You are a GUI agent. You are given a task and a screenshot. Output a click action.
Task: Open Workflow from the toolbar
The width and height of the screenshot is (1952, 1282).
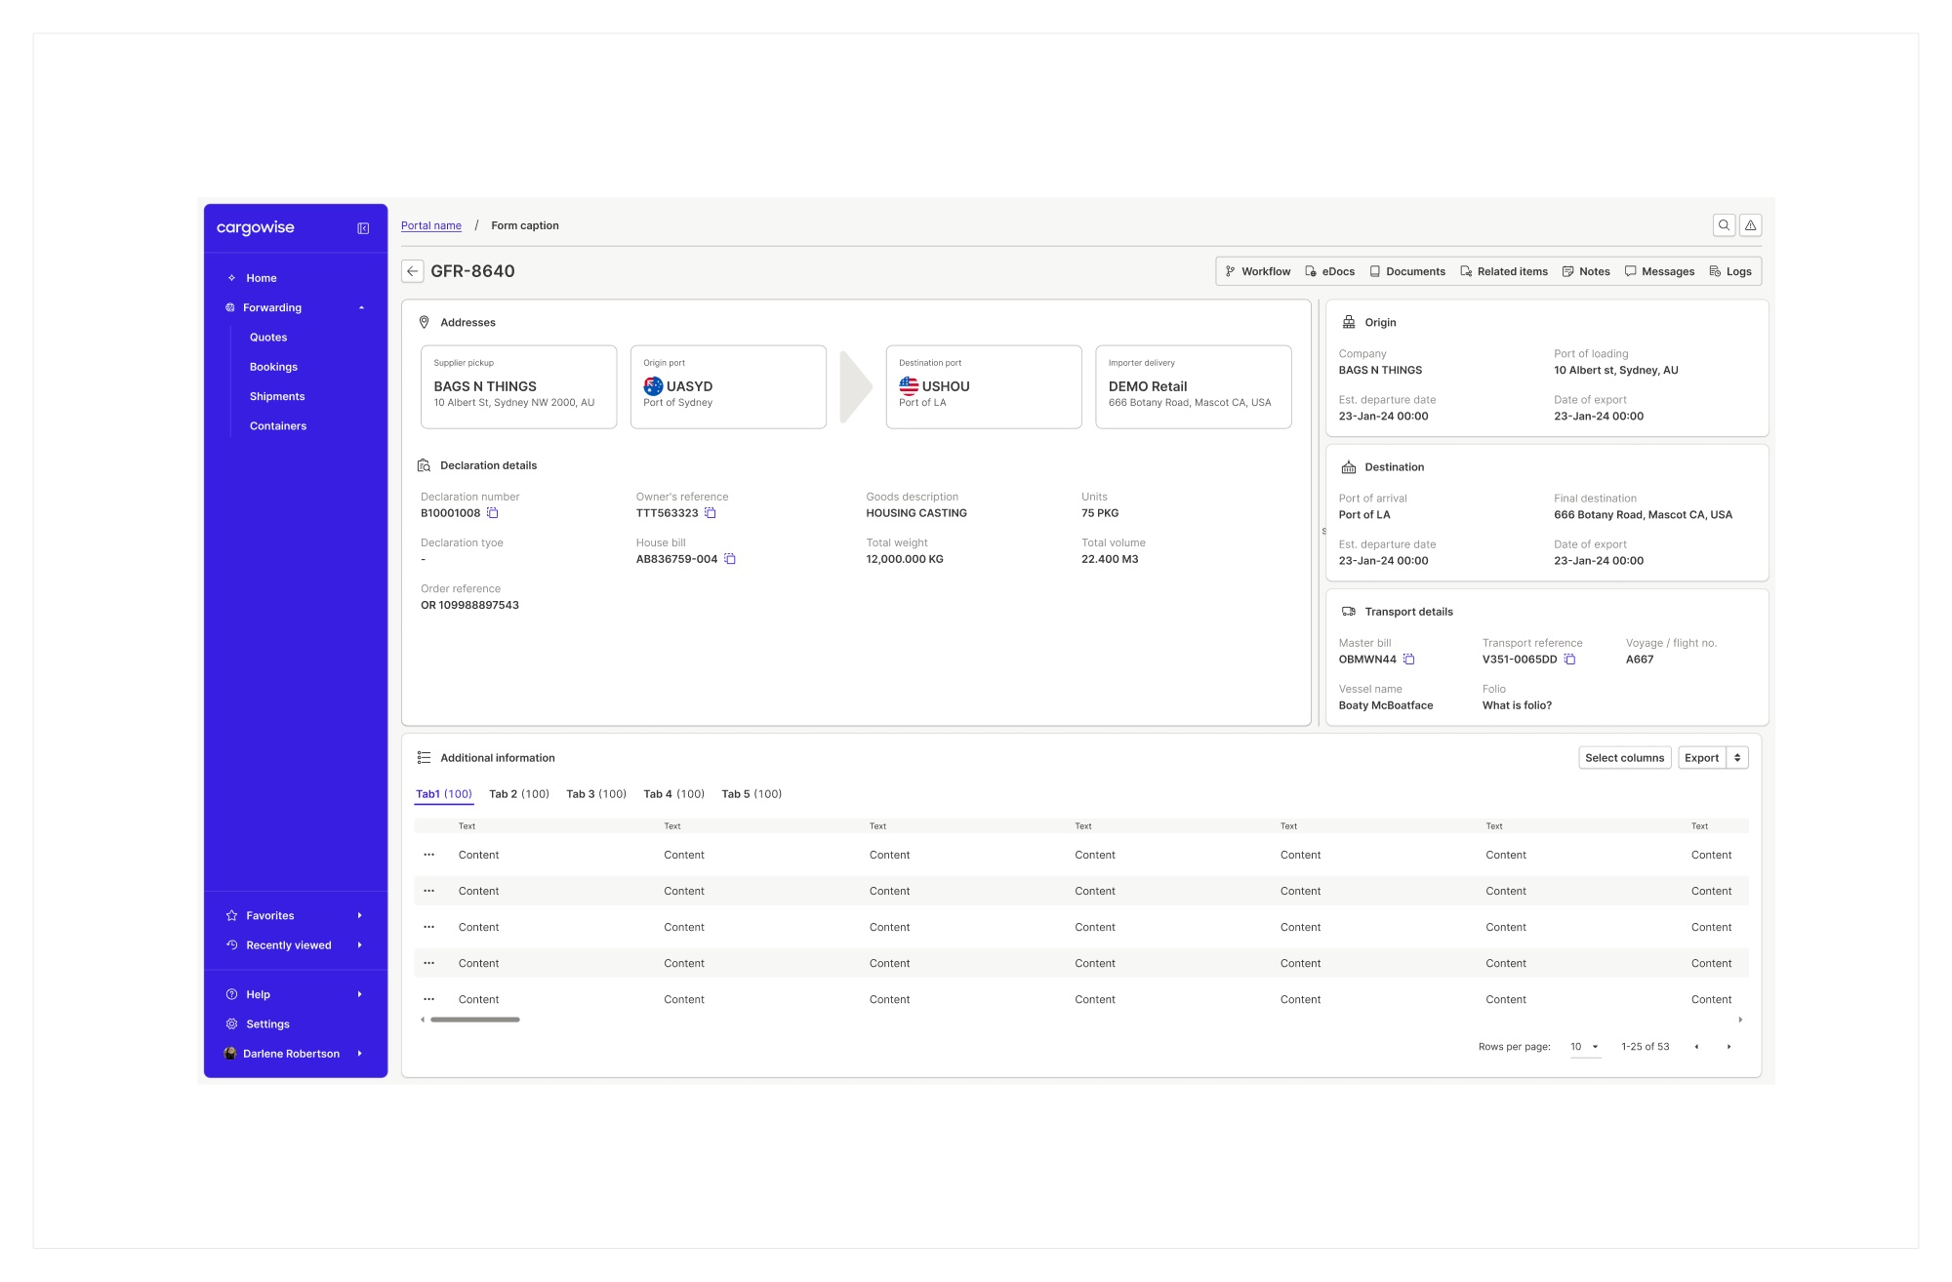[1258, 271]
